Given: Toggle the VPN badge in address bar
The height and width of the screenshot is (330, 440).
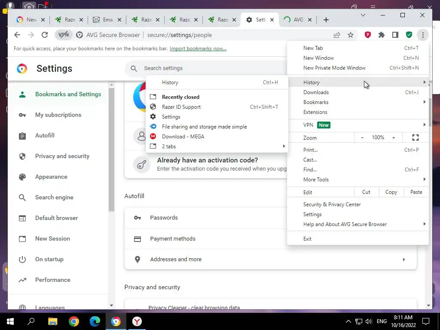Looking at the screenshot, I should pyautogui.click(x=64, y=35).
